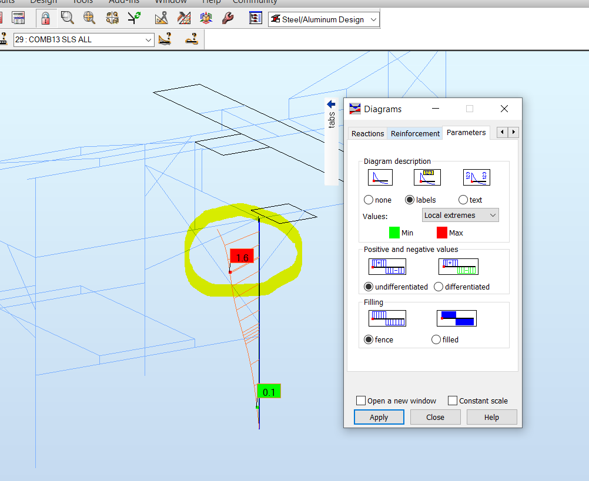Open the load case 29 : COMB13 SLS ALL dropdown

pyautogui.click(x=84, y=39)
